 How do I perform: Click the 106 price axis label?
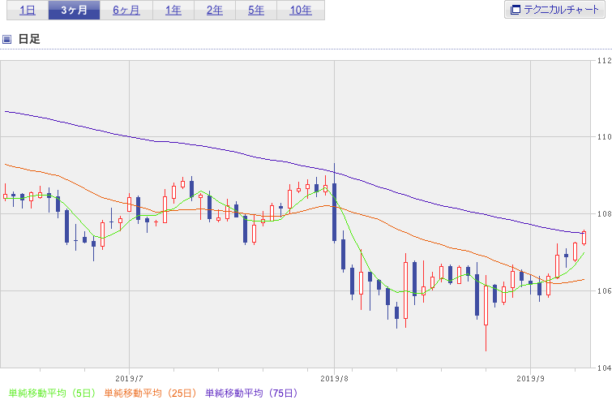click(604, 290)
